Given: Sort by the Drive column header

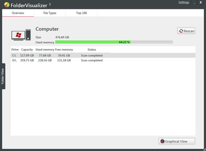Looking at the screenshot, I should click(x=15, y=50).
